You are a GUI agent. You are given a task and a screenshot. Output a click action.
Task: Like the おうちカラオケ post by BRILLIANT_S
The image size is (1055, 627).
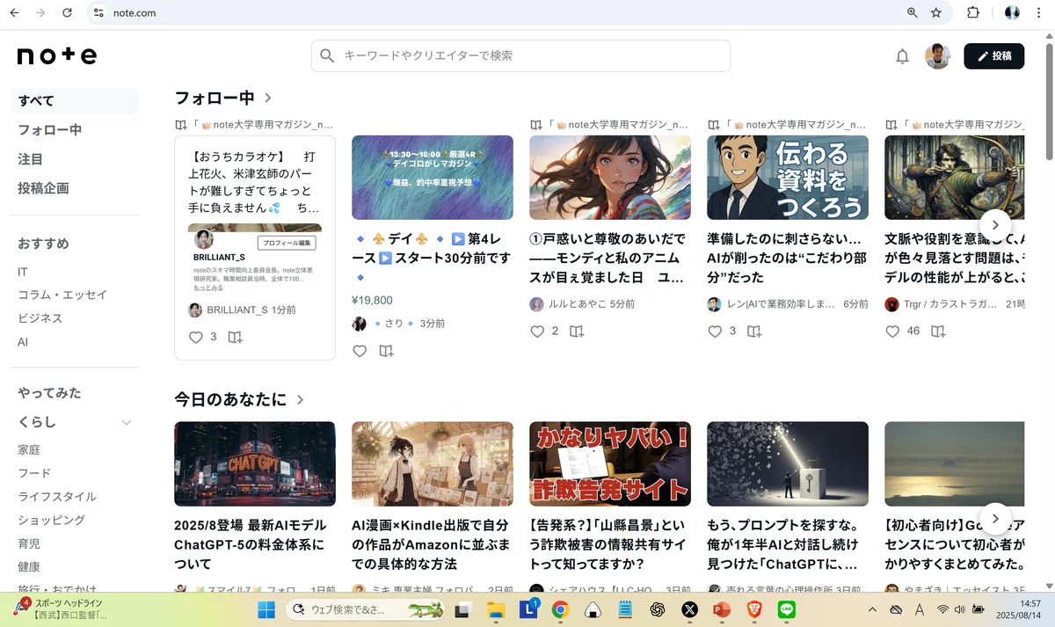tap(196, 337)
